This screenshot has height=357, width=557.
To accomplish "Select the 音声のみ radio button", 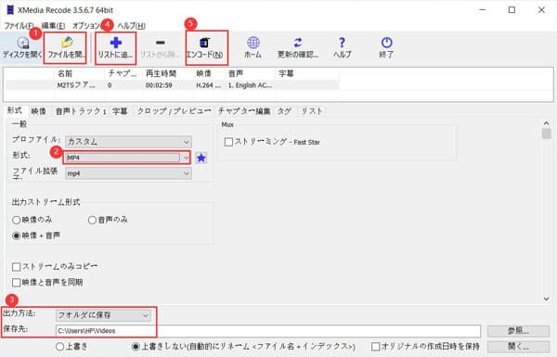I will coord(92,220).
